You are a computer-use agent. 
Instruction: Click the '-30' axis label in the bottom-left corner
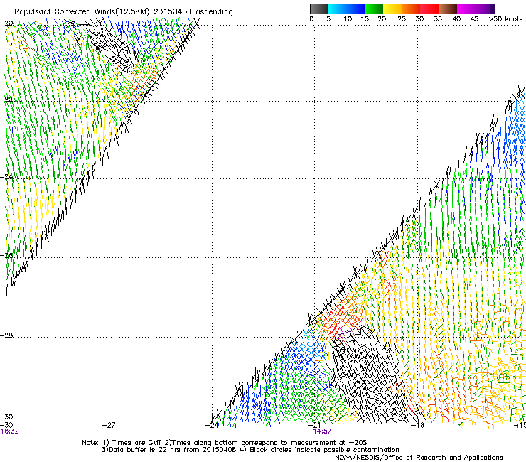tap(6, 425)
